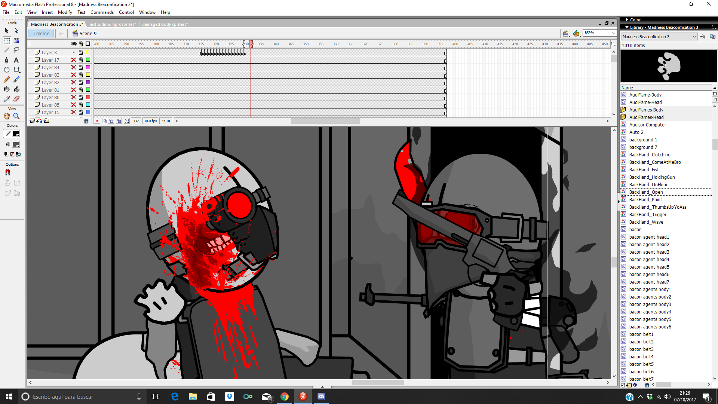The width and height of the screenshot is (718, 404).
Task: Unlock Layer 82 via its padlock
Action: tap(81, 82)
